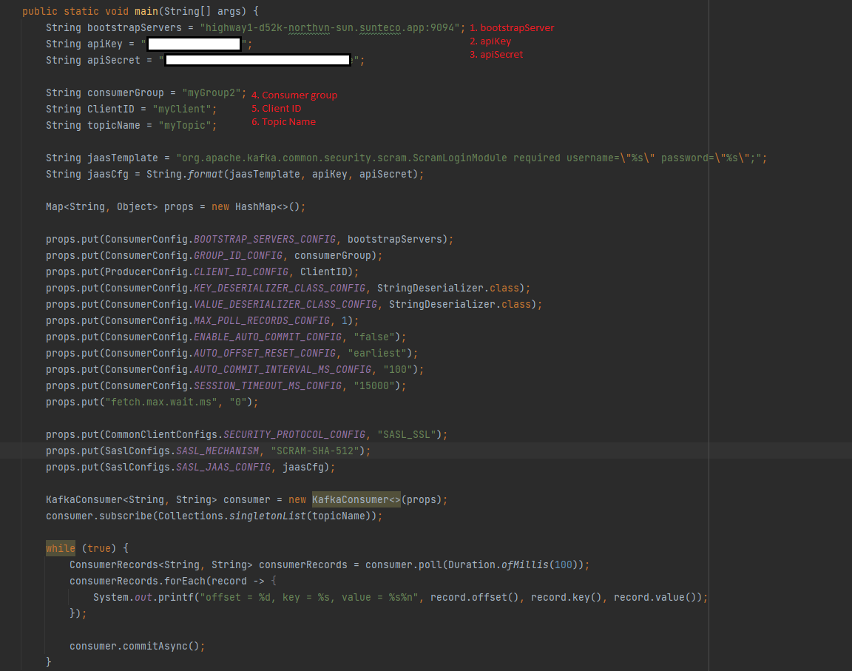Click the singletonList method call

tap(267, 516)
